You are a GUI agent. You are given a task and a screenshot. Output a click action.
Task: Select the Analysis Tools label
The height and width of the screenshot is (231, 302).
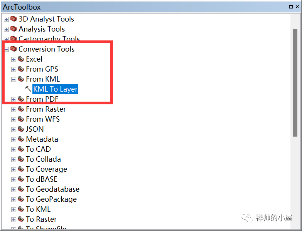coord(42,29)
